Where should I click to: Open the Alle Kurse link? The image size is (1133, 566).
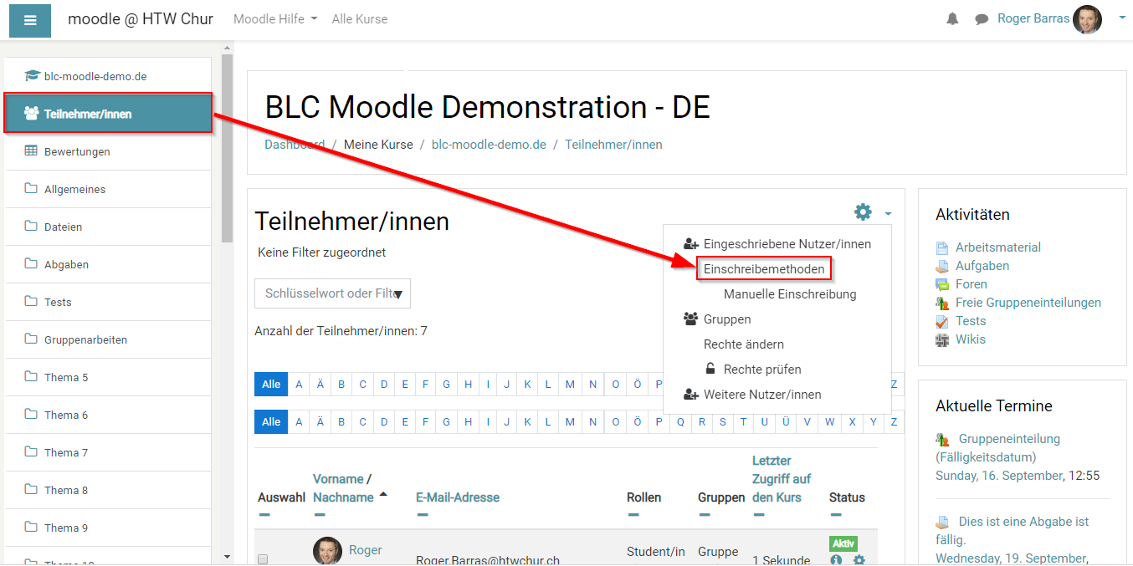[360, 18]
